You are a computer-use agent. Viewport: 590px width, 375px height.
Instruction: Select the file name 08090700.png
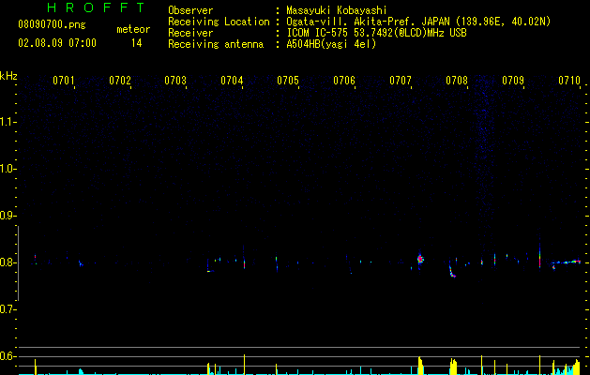pyautogui.click(x=52, y=25)
